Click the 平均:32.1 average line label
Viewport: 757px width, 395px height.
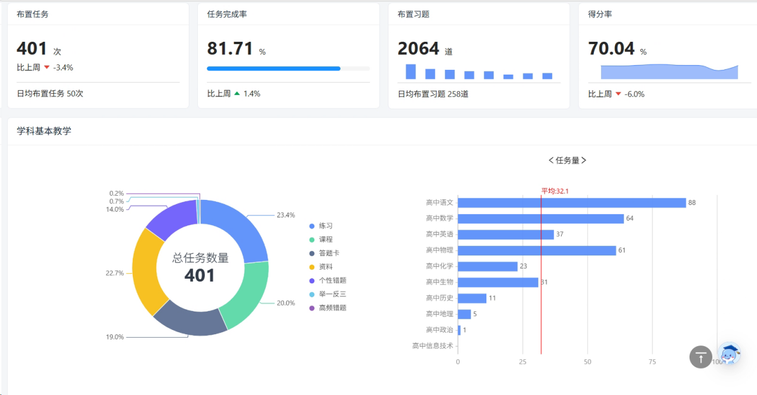point(555,191)
